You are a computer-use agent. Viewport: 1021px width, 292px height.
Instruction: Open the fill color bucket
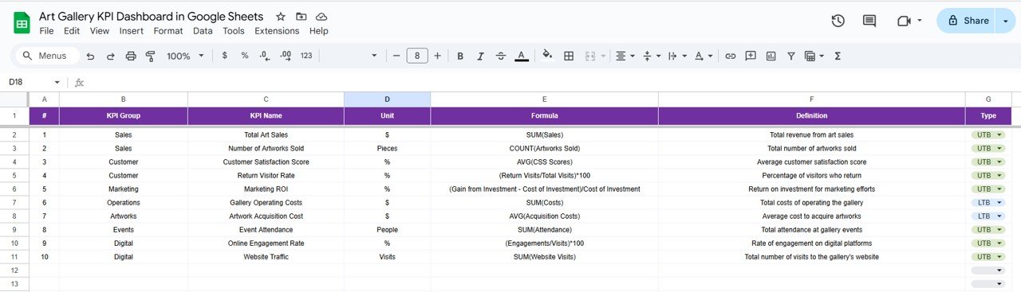click(x=547, y=56)
